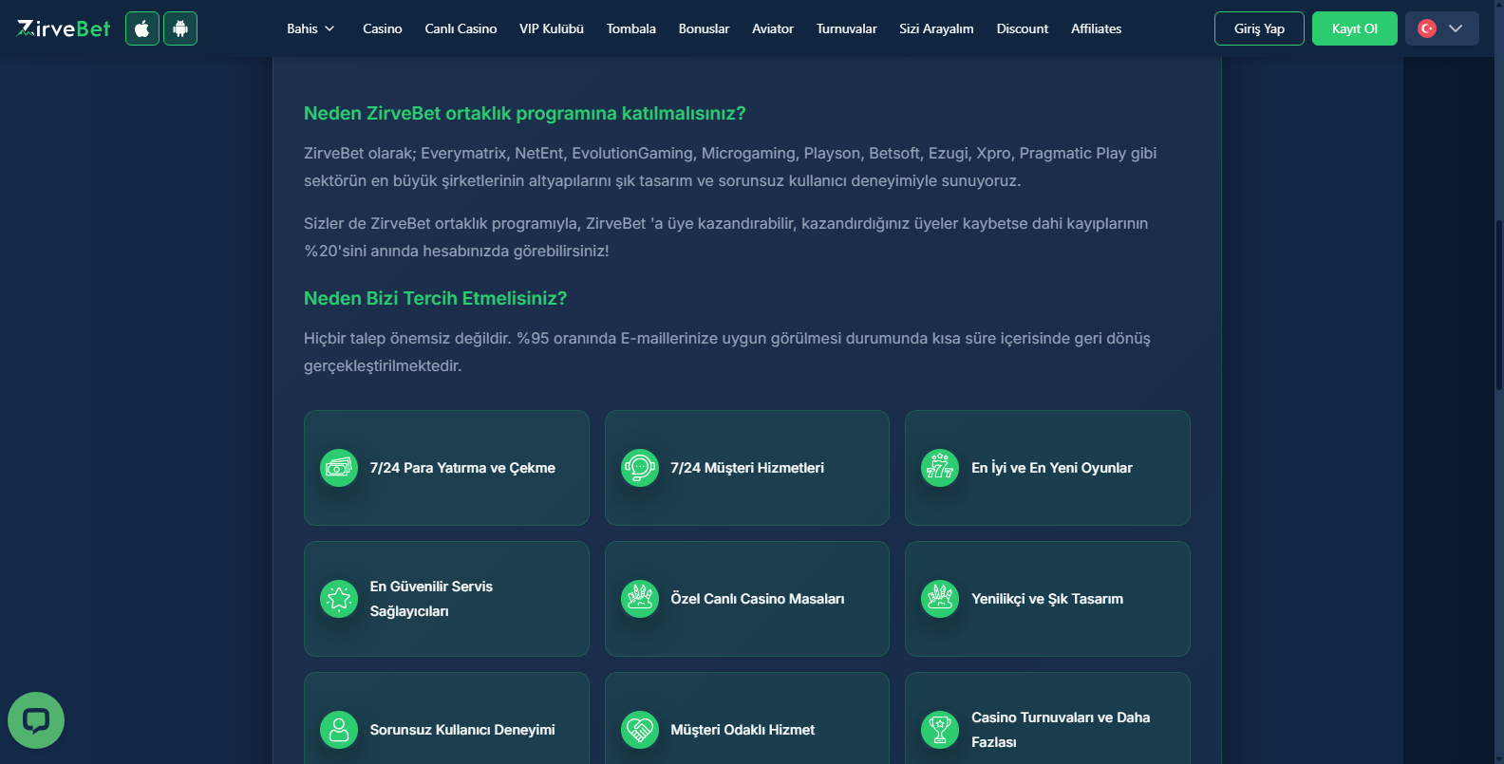Viewport: 1504px width, 764px height.
Task: Click the heading Neden Bizi Tercih Etmelisiniz?
Action: pos(435,298)
